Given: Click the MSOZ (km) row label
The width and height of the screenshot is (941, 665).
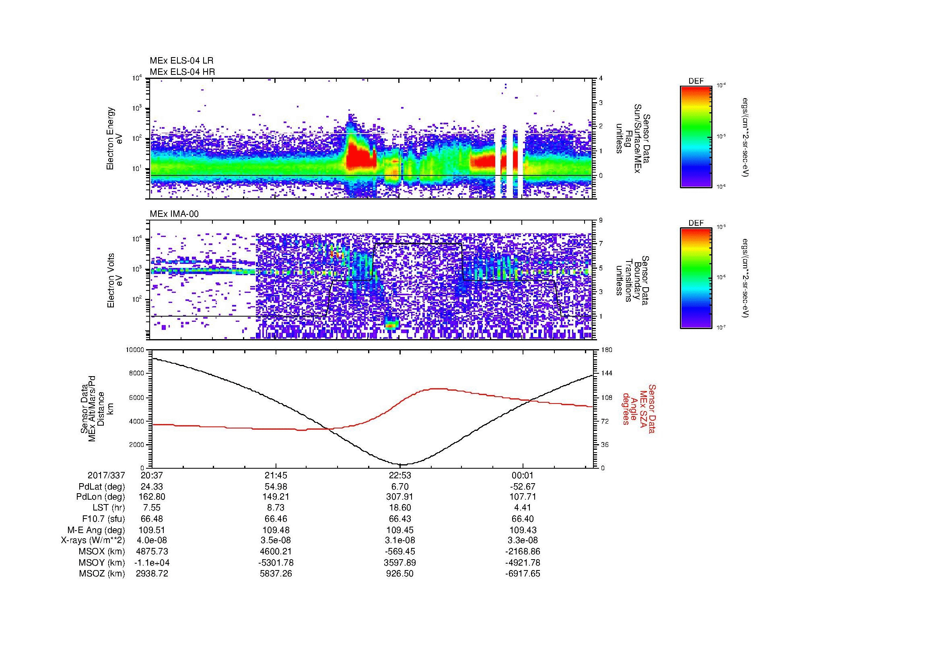Looking at the screenshot, I should coord(102,574).
